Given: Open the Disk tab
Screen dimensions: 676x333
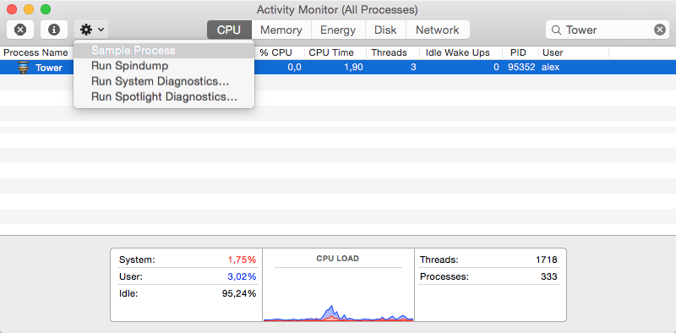Looking at the screenshot, I should (x=385, y=30).
